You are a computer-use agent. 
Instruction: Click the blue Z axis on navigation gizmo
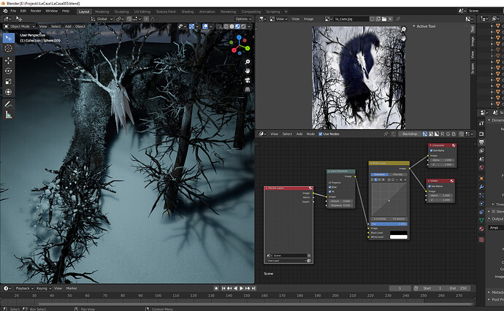[239, 37]
